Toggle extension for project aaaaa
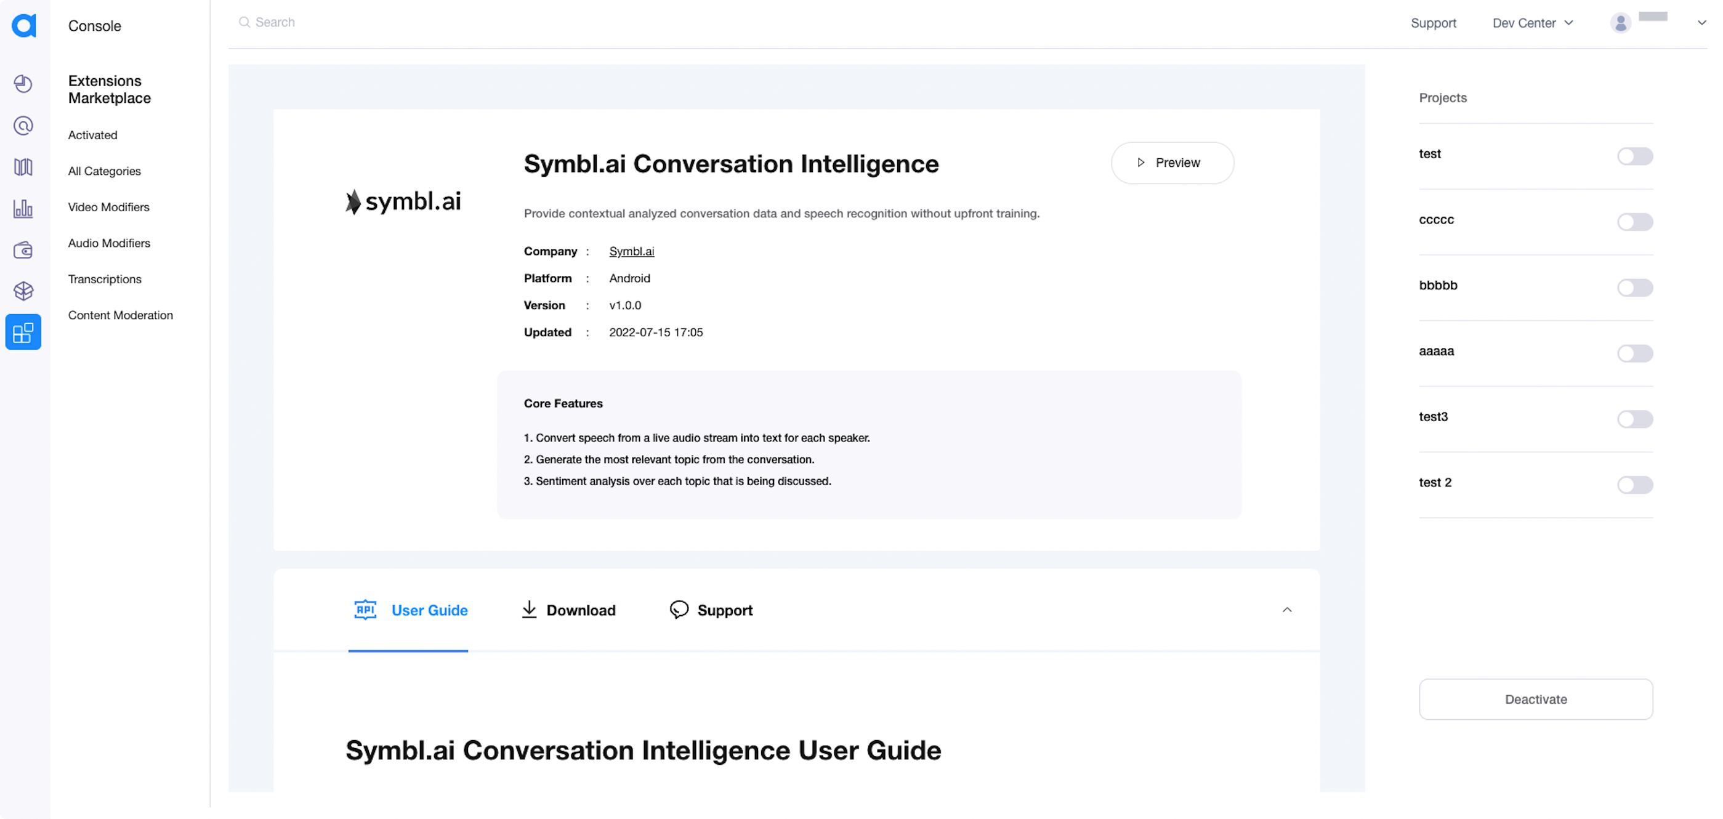 pos(1635,353)
